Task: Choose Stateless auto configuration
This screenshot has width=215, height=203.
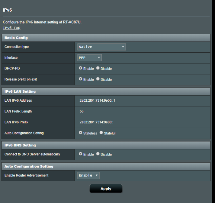Action: pos(81,133)
